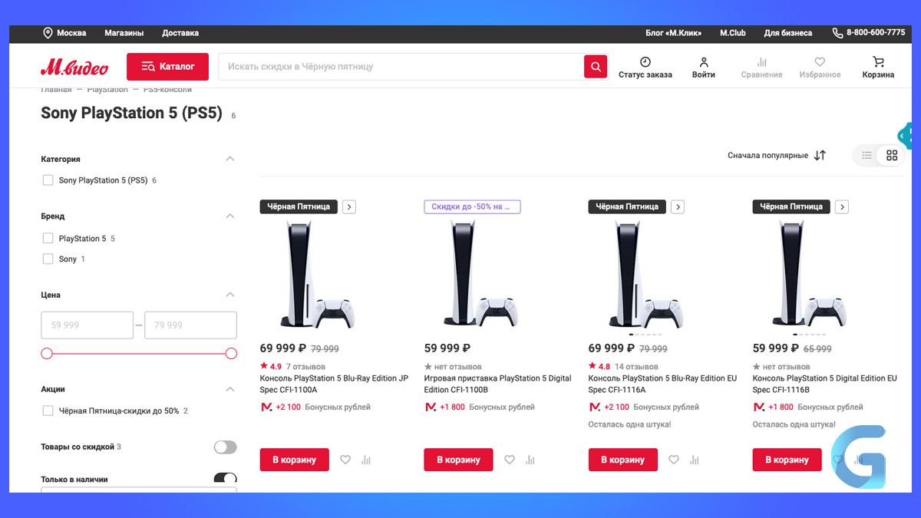Open the Доставка top menu item
The width and height of the screenshot is (921, 518).
click(180, 33)
